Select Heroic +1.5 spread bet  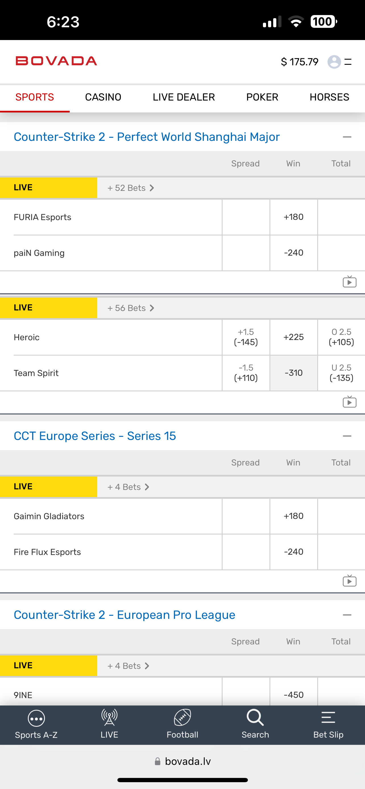tap(246, 337)
